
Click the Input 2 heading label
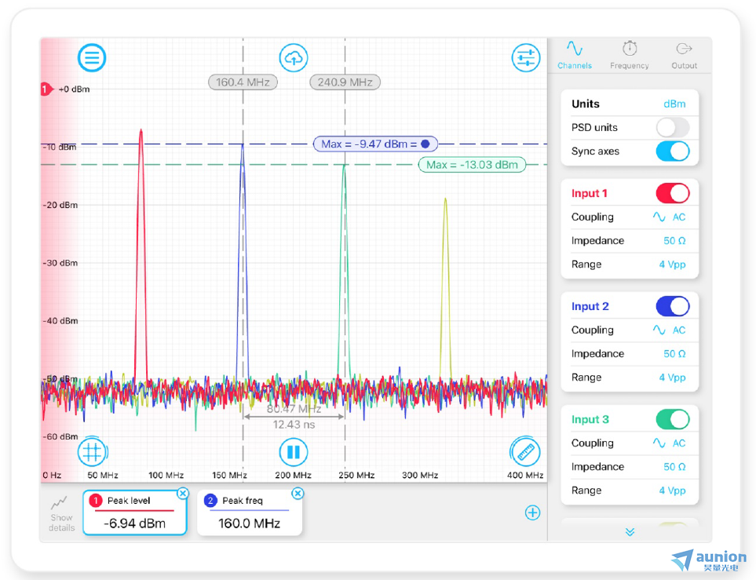590,306
